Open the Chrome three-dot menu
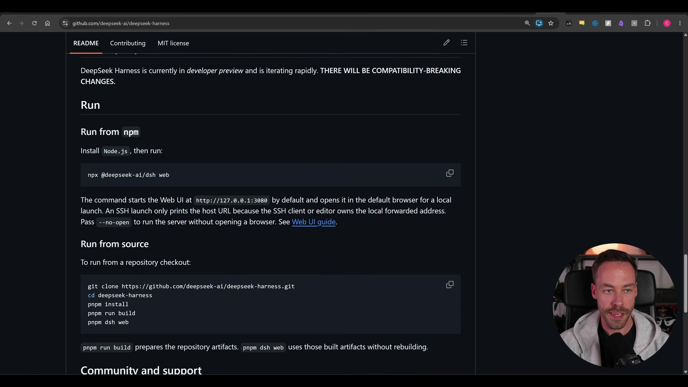 pos(680,23)
